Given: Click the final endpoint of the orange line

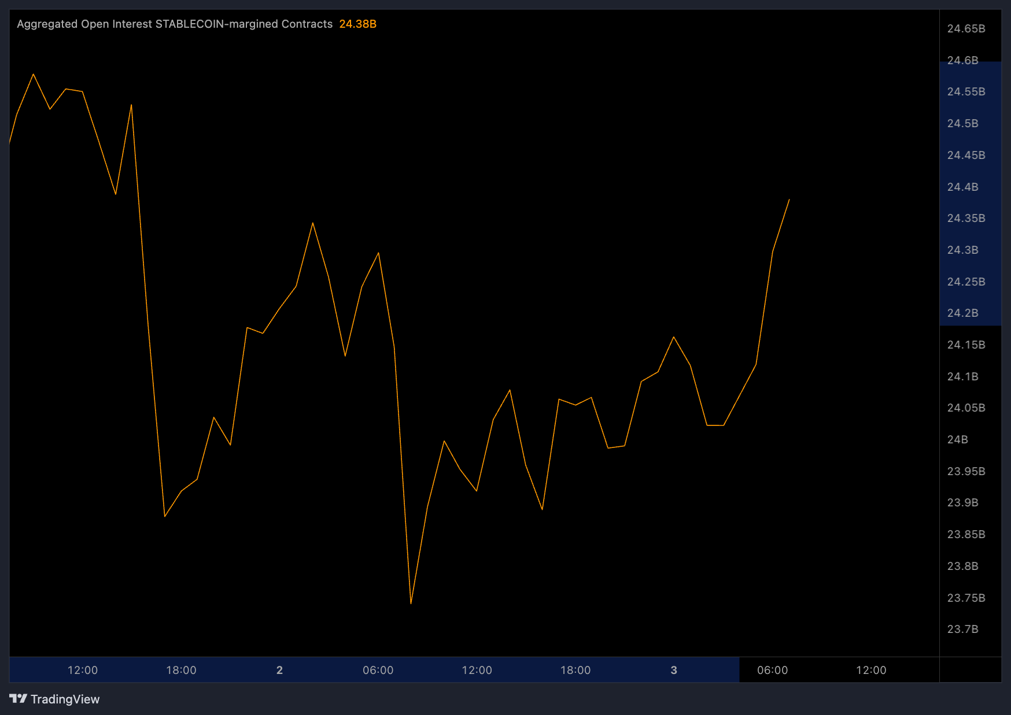Looking at the screenshot, I should (x=789, y=200).
